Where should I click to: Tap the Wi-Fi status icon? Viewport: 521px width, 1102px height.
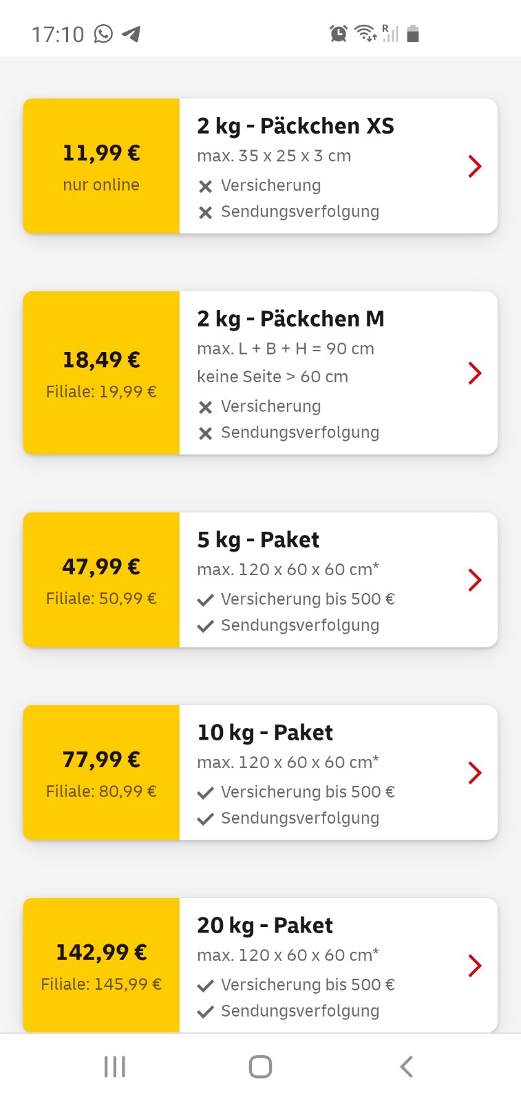pos(365,33)
